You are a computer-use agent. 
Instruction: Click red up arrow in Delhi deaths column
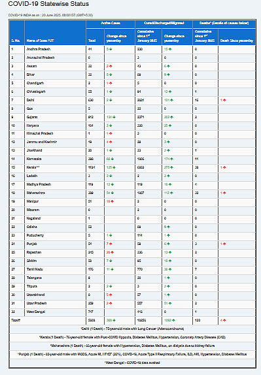tap(224, 100)
